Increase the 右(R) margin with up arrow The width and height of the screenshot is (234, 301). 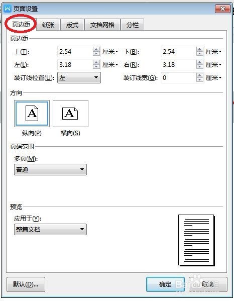pos(200,62)
